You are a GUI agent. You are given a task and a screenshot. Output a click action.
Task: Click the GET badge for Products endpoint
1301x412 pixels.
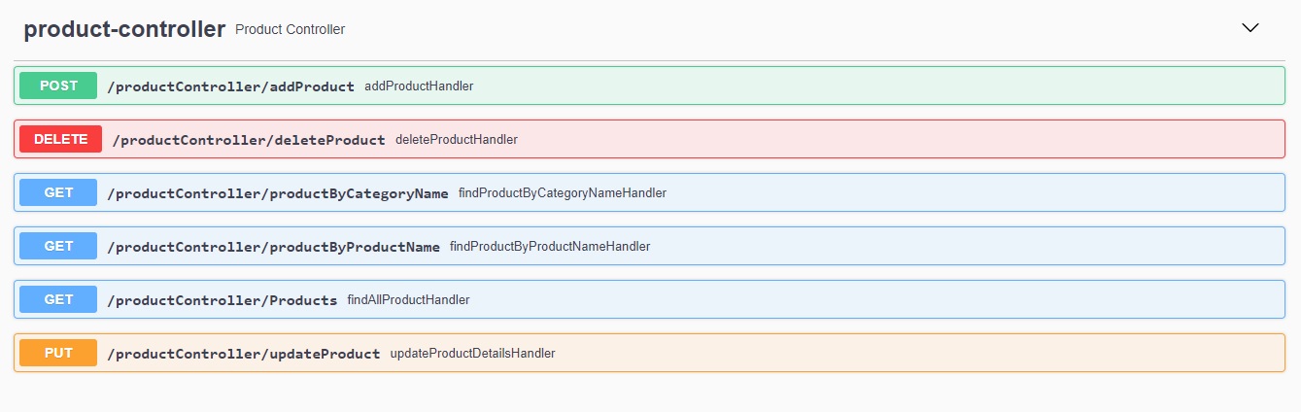[58, 299]
